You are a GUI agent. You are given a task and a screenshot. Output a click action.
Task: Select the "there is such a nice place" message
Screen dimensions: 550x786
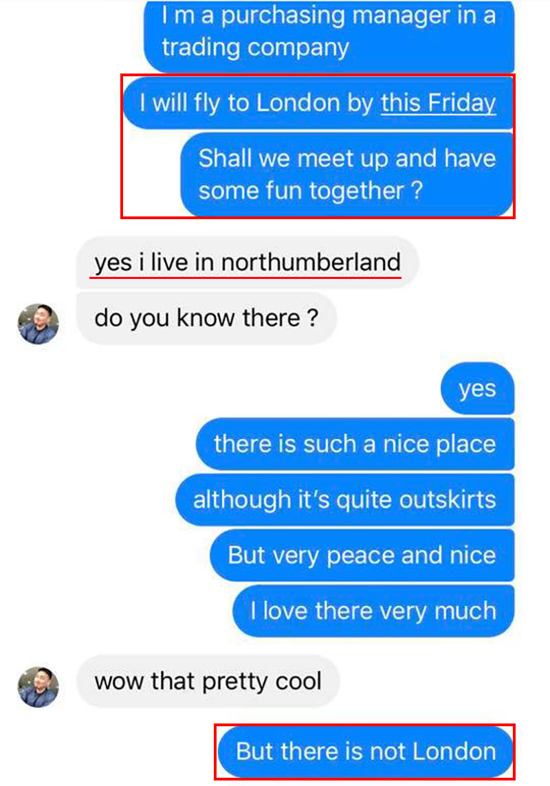click(355, 444)
